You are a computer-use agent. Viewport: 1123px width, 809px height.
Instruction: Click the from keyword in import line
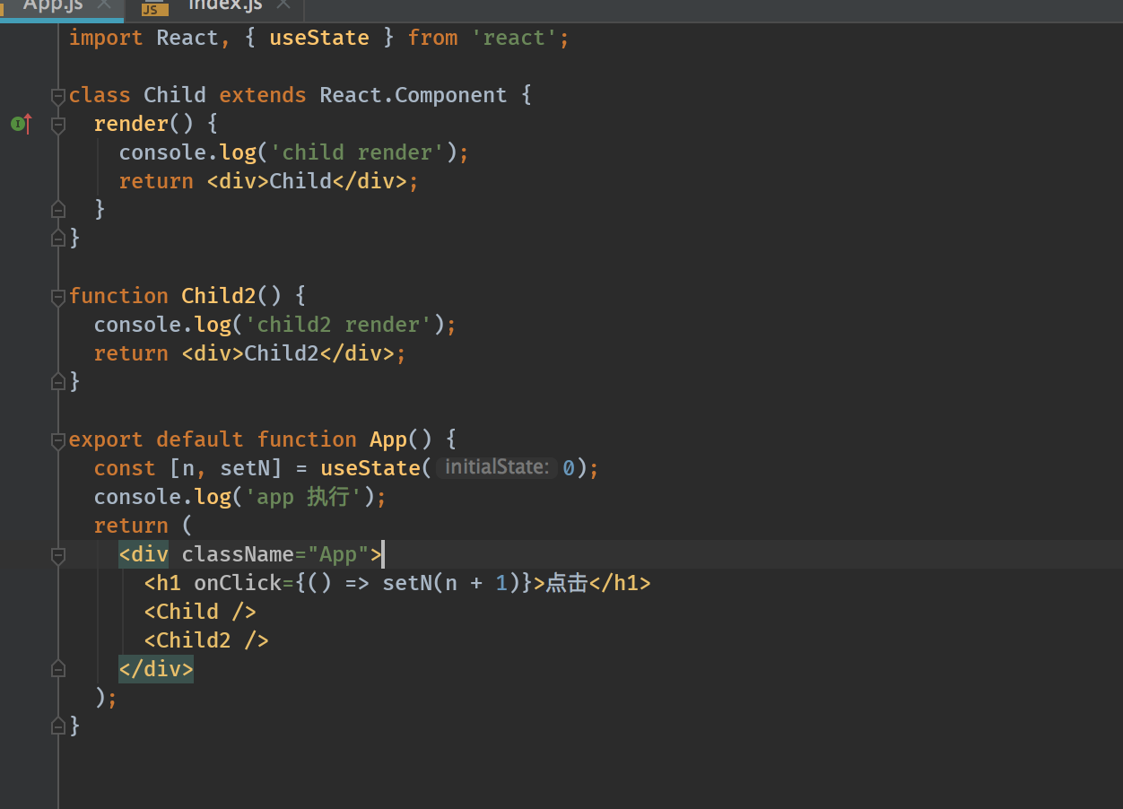pyautogui.click(x=432, y=38)
